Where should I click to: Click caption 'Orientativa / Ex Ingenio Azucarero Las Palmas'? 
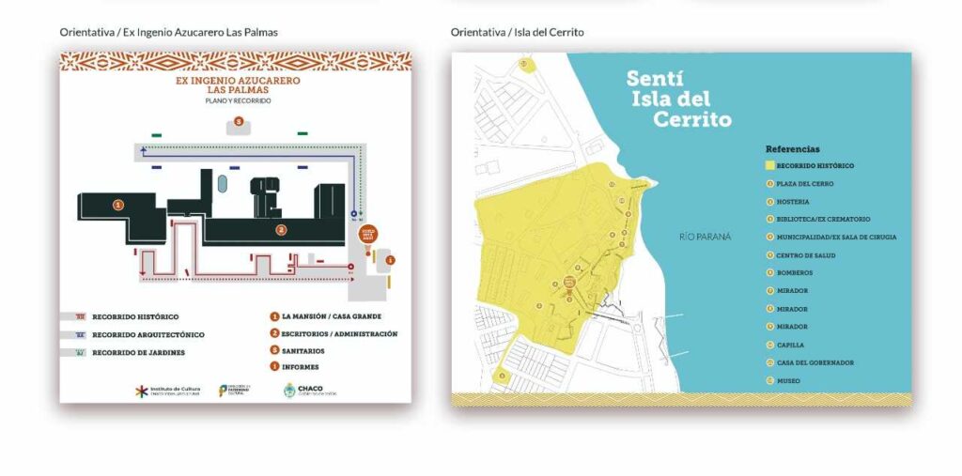[x=169, y=32]
